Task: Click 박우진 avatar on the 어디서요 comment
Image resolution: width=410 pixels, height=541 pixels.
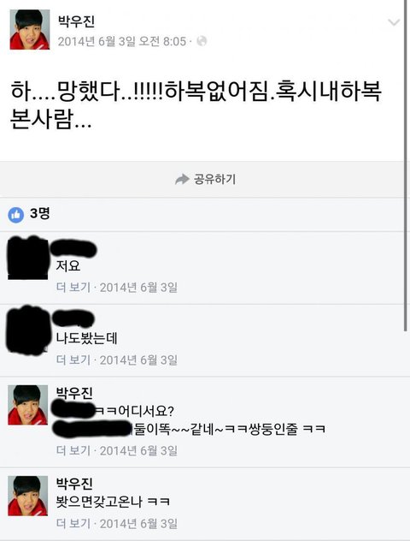Action: point(28,405)
